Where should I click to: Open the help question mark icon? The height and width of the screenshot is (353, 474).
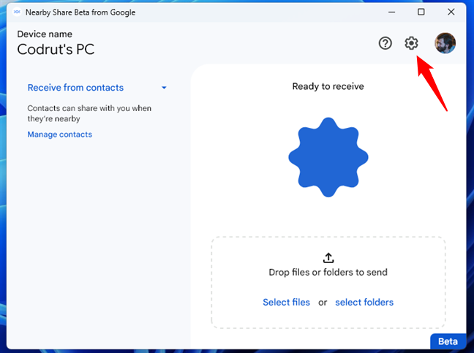(x=385, y=43)
